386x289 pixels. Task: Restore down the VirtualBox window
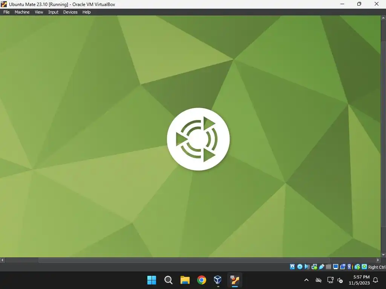click(359, 4)
